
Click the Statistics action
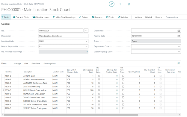coord(123,17)
